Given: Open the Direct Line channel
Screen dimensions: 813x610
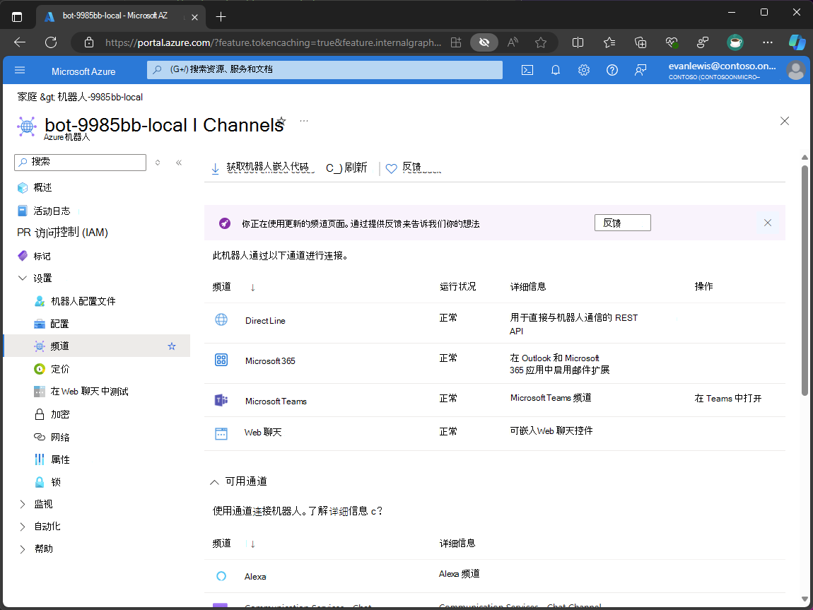Looking at the screenshot, I should click(265, 321).
